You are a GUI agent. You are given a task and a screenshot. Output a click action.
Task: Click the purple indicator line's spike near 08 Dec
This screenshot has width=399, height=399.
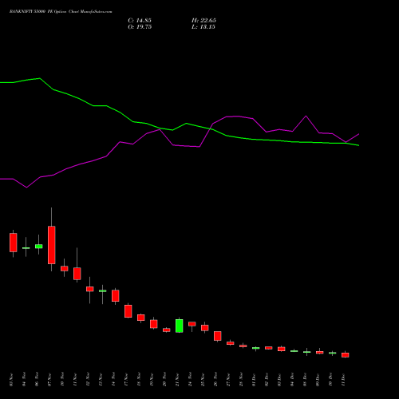(306, 116)
